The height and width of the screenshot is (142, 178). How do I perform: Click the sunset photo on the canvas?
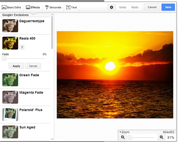[115, 75]
